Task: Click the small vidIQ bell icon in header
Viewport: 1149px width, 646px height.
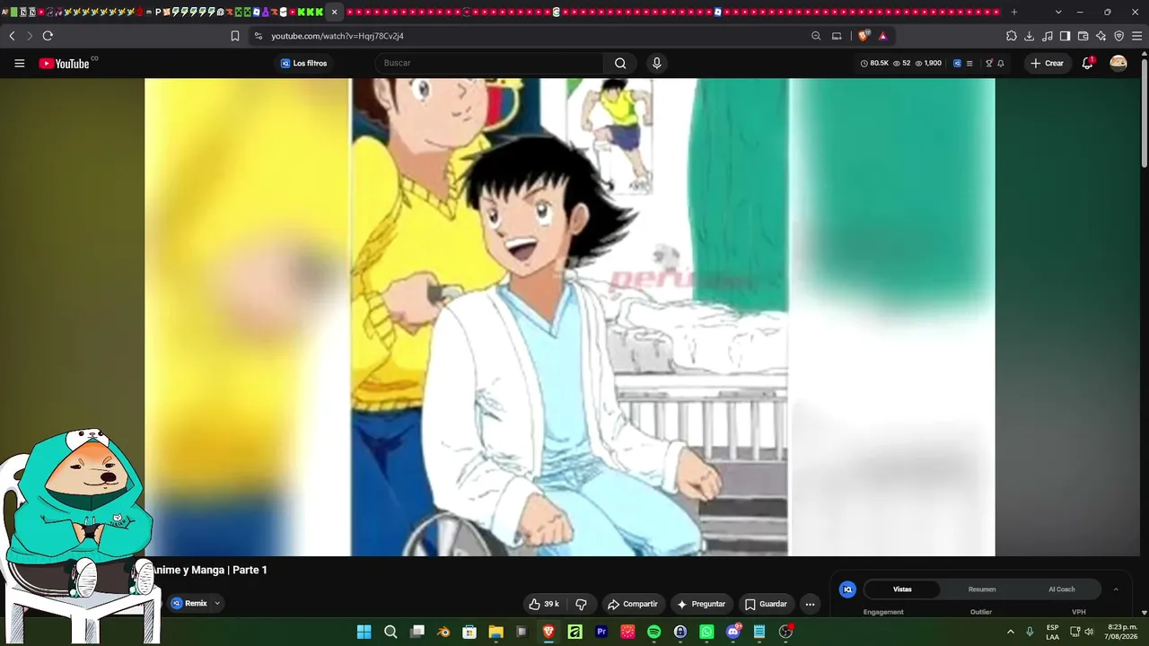Action: (1001, 64)
